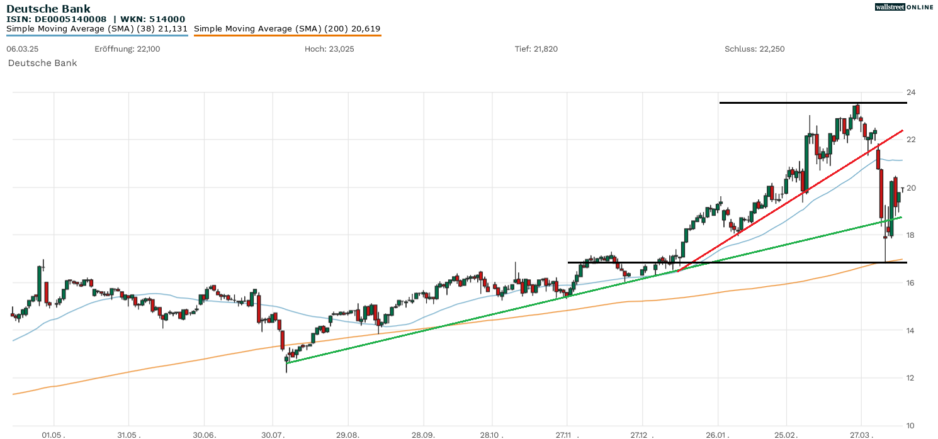The image size is (938, 439).
Task: Click the Eröffnung 22,100 value
Action: (x=127, y=49)
